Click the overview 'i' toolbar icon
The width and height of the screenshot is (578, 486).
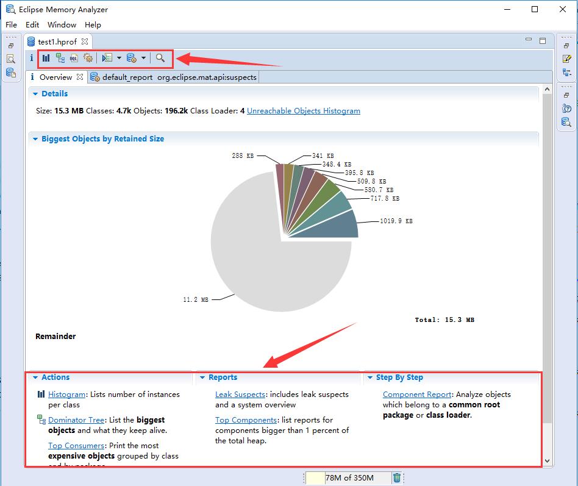coord(32,58)
